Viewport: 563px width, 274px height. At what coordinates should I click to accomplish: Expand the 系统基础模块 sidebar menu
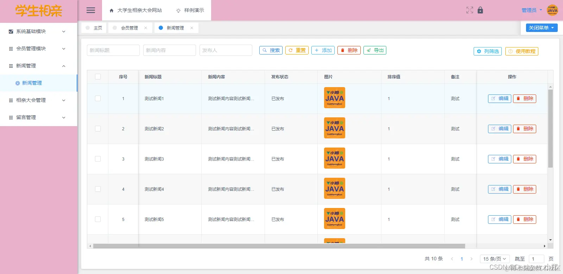tap(38, 31)
